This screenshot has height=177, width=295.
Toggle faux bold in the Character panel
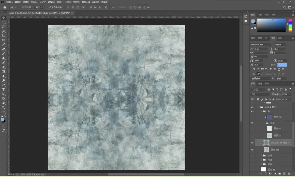click(254, 69)
